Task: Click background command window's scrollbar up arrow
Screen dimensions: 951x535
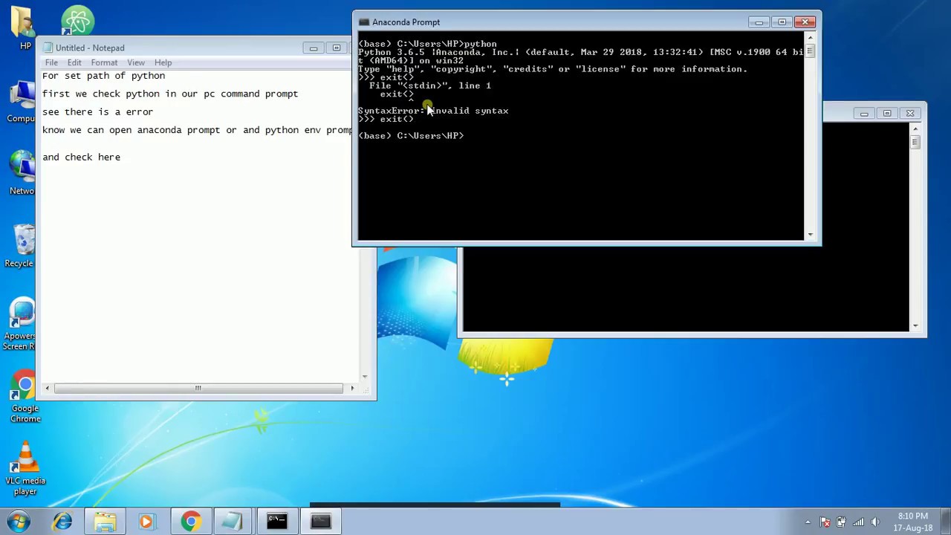Action: (915, 129)
